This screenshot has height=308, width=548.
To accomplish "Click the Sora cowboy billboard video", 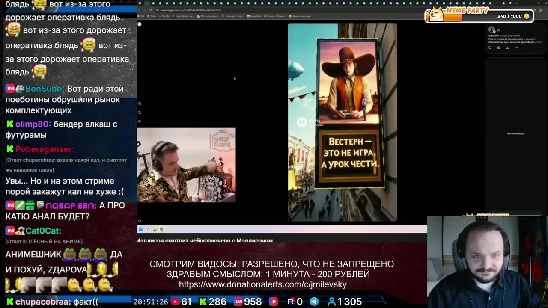I will (x=342, y=122).
